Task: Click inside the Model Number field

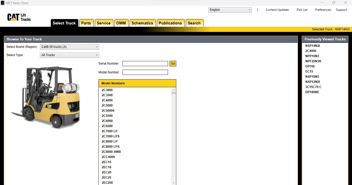Action: [x=145, y=72]
